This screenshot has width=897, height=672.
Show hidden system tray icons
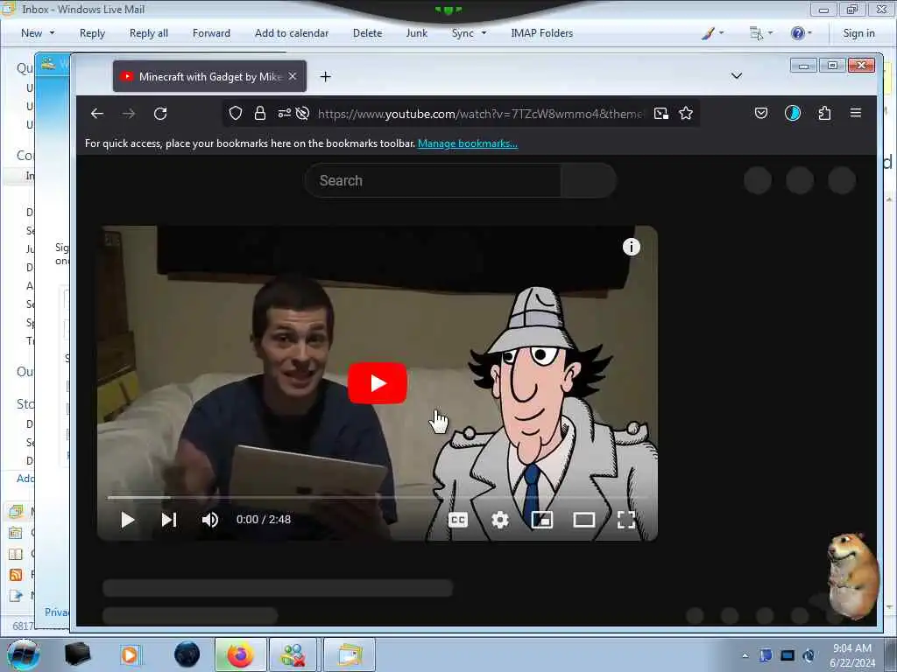(x=745, y=655)
